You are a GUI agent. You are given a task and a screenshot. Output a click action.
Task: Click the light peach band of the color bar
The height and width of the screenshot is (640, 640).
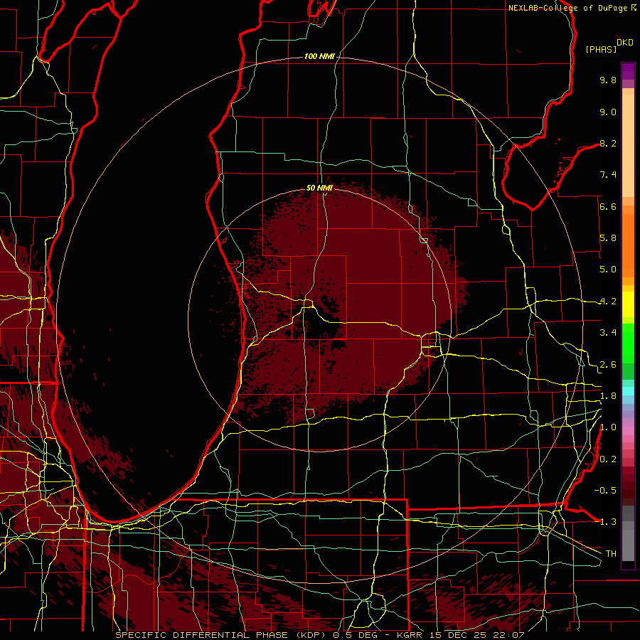pyautogui.click(x=628, y=146)
